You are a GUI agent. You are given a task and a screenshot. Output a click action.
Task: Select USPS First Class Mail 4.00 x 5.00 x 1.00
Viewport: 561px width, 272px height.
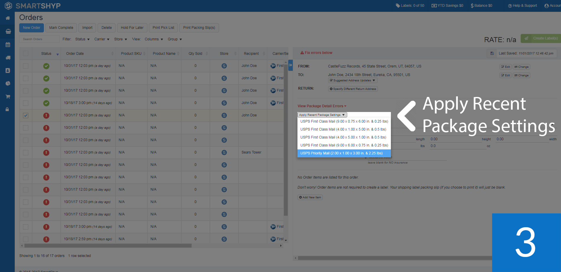tap(344, 137)
